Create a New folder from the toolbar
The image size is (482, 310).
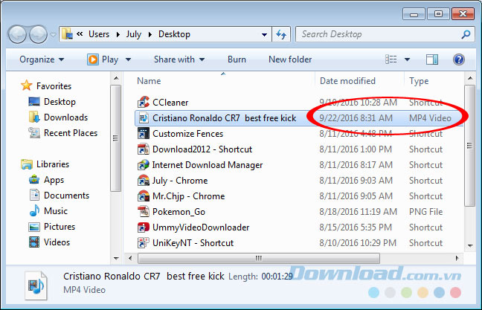pos(290,59)
